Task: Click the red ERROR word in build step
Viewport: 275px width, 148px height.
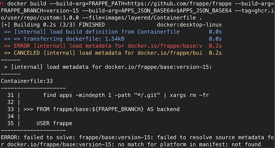Action: tap(22, 46)
